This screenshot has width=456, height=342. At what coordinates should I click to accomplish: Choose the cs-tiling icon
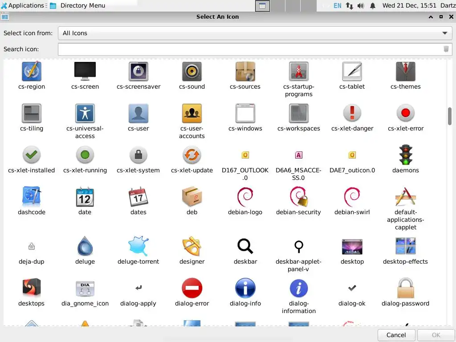(x=32, y=113)
